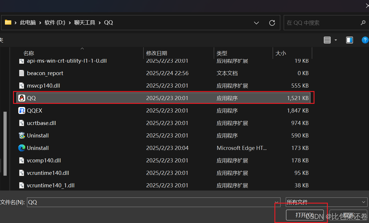
Task: Open the view layout options icon
Action: point(327,40)
